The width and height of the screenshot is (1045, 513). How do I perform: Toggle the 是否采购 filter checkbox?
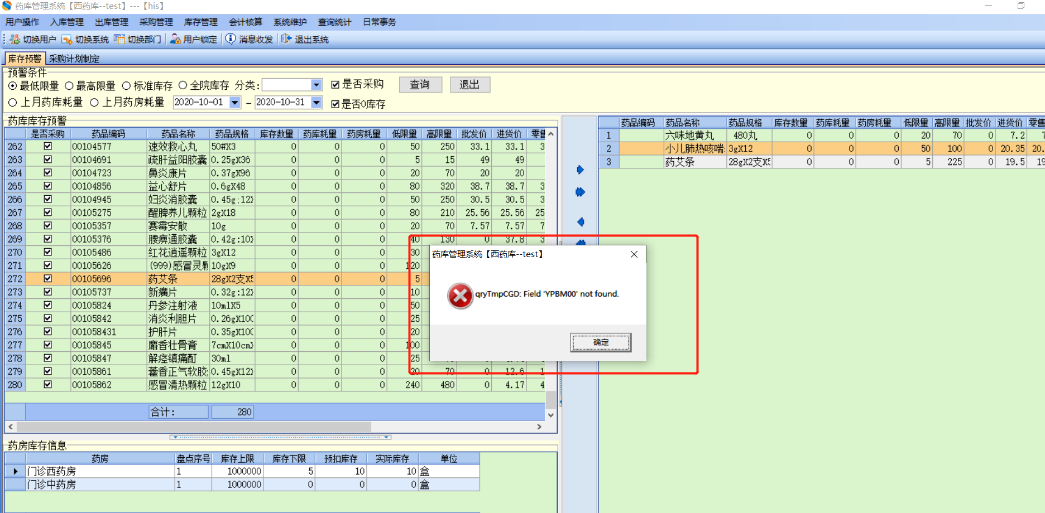(x=335, y=85)
